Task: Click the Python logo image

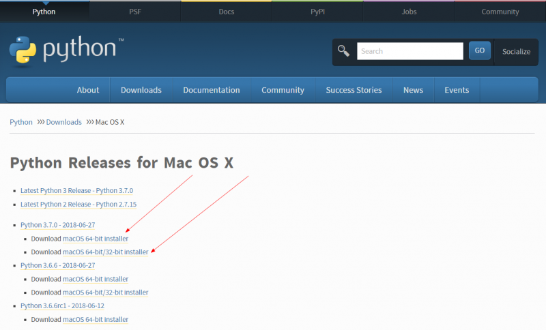Action: [x=66, y=50]
